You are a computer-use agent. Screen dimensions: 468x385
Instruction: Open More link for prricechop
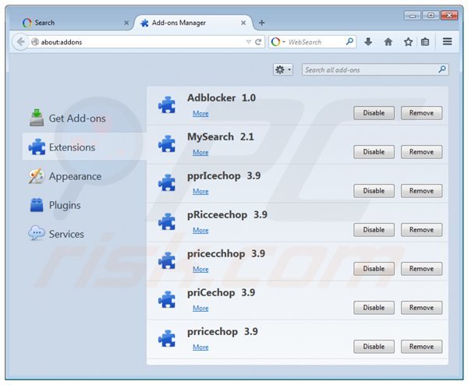tap(200, 347)
